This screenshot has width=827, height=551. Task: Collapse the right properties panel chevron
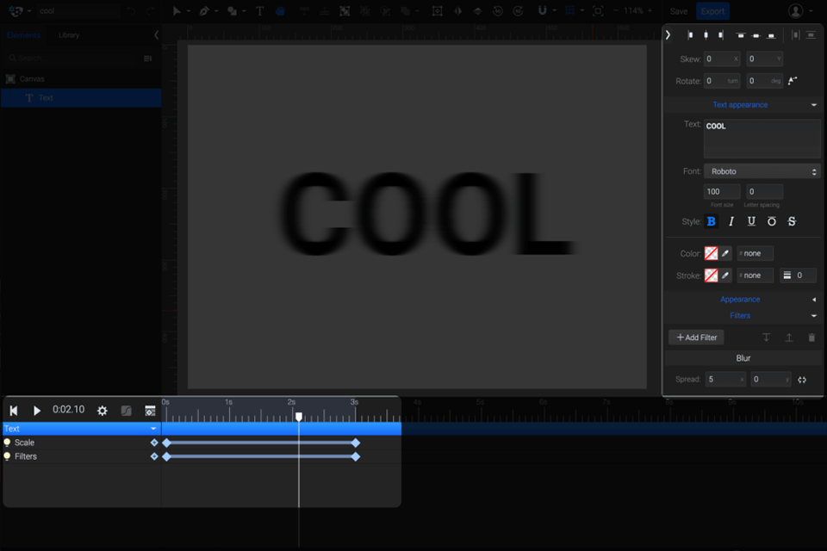coord(668,35)
